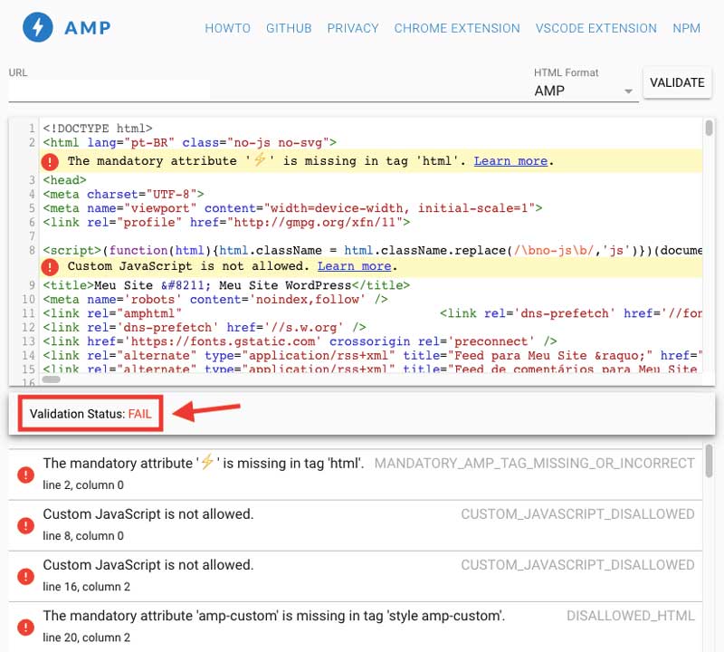The height and width of the screenshot is (652, 724).
Task: Click error icon for line 8 JavaScript error
Action: pos(26,524)
